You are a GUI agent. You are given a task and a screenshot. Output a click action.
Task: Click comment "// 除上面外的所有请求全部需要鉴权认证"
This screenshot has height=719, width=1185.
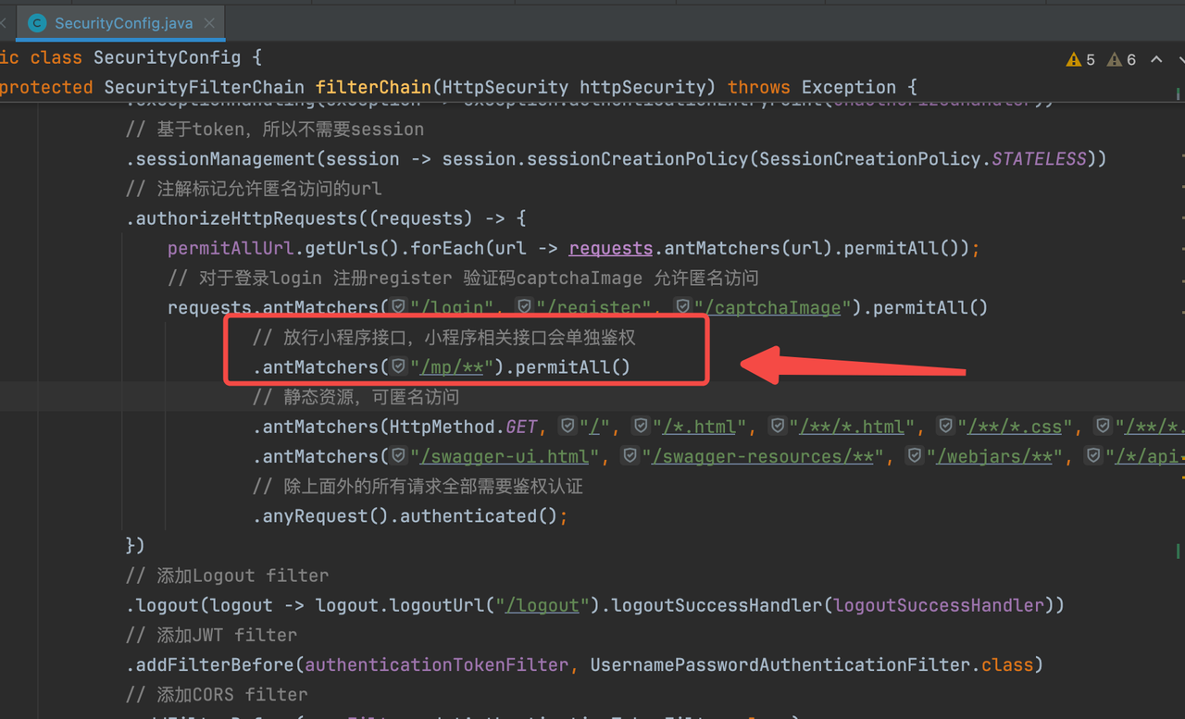[x=418, y=486]
